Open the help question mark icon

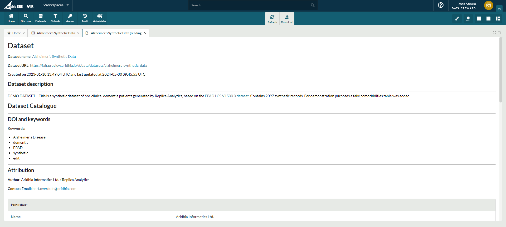pos(441,5)
